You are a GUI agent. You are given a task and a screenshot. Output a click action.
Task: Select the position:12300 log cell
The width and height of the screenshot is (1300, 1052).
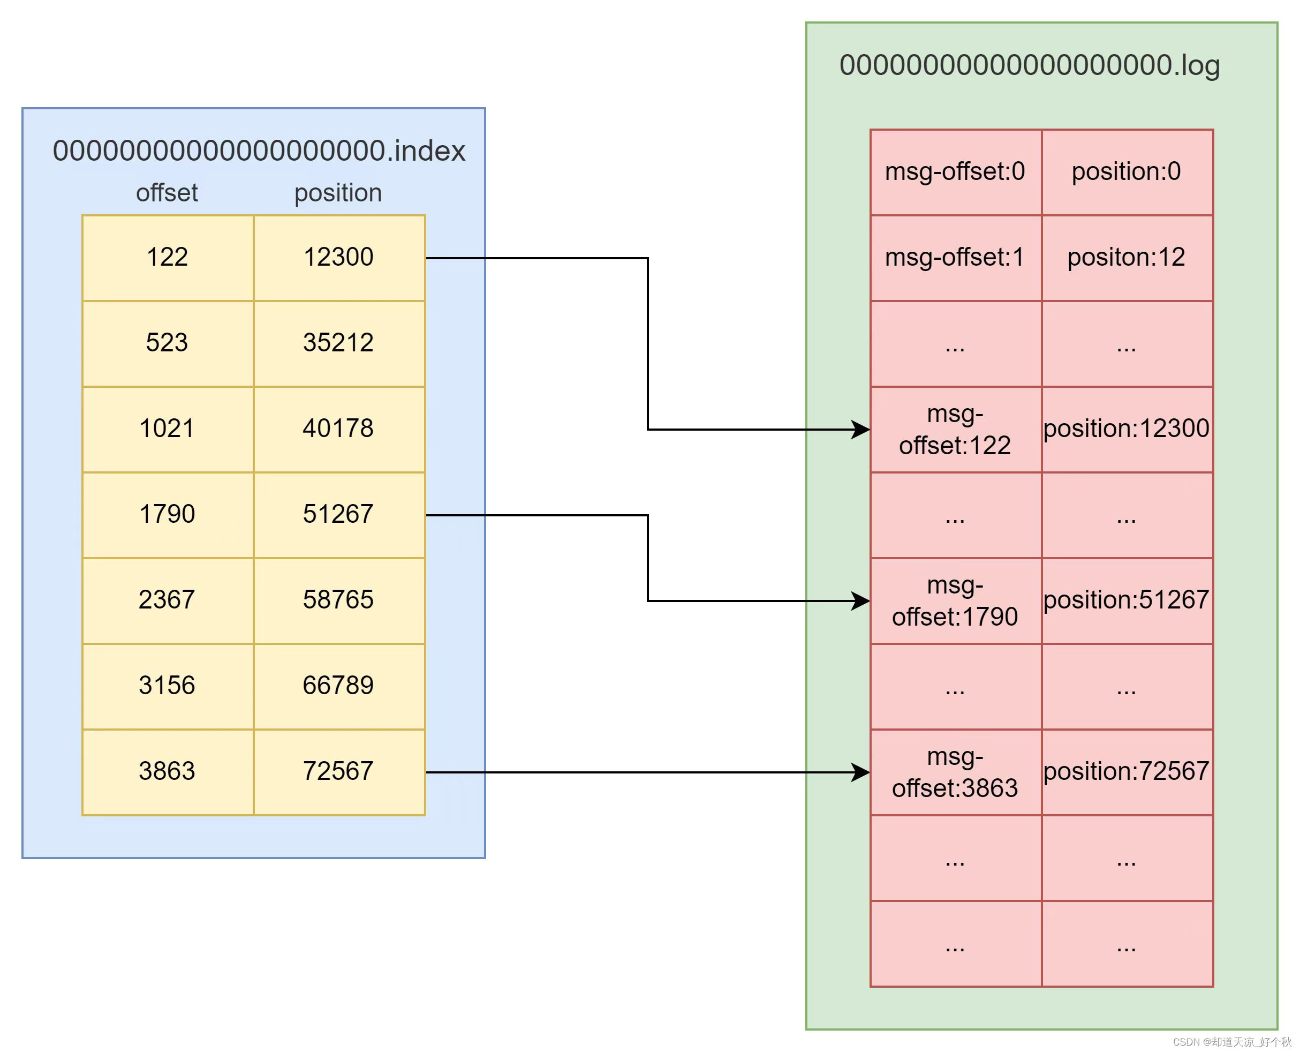tap(1128, 429)
